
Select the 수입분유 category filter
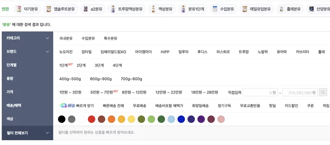coord(88,38)
